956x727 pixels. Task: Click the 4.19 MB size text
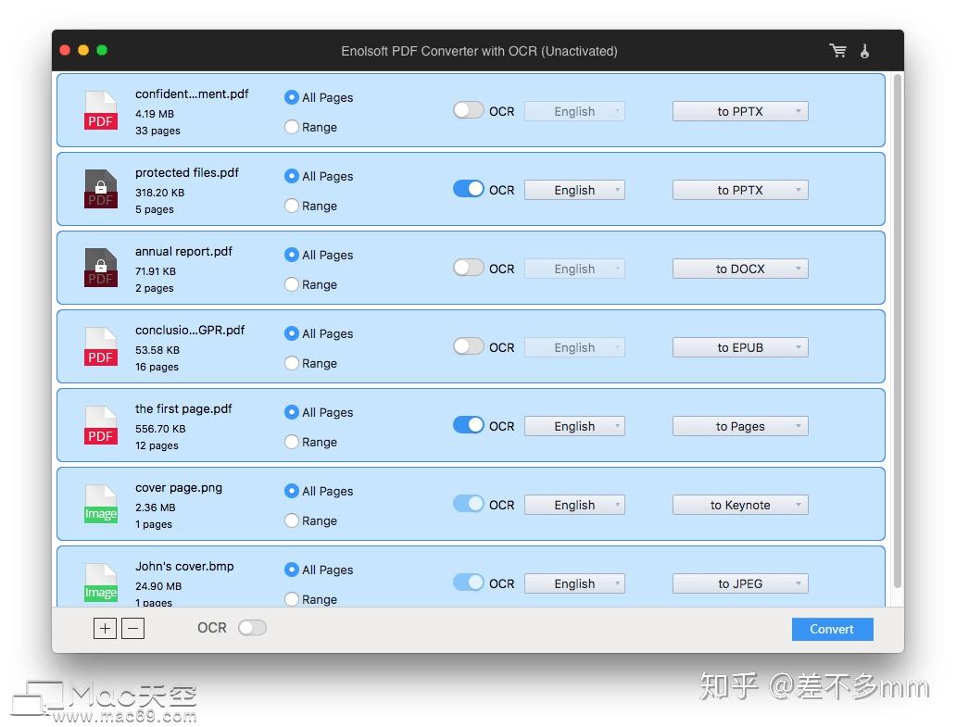[x=155, y=113]
